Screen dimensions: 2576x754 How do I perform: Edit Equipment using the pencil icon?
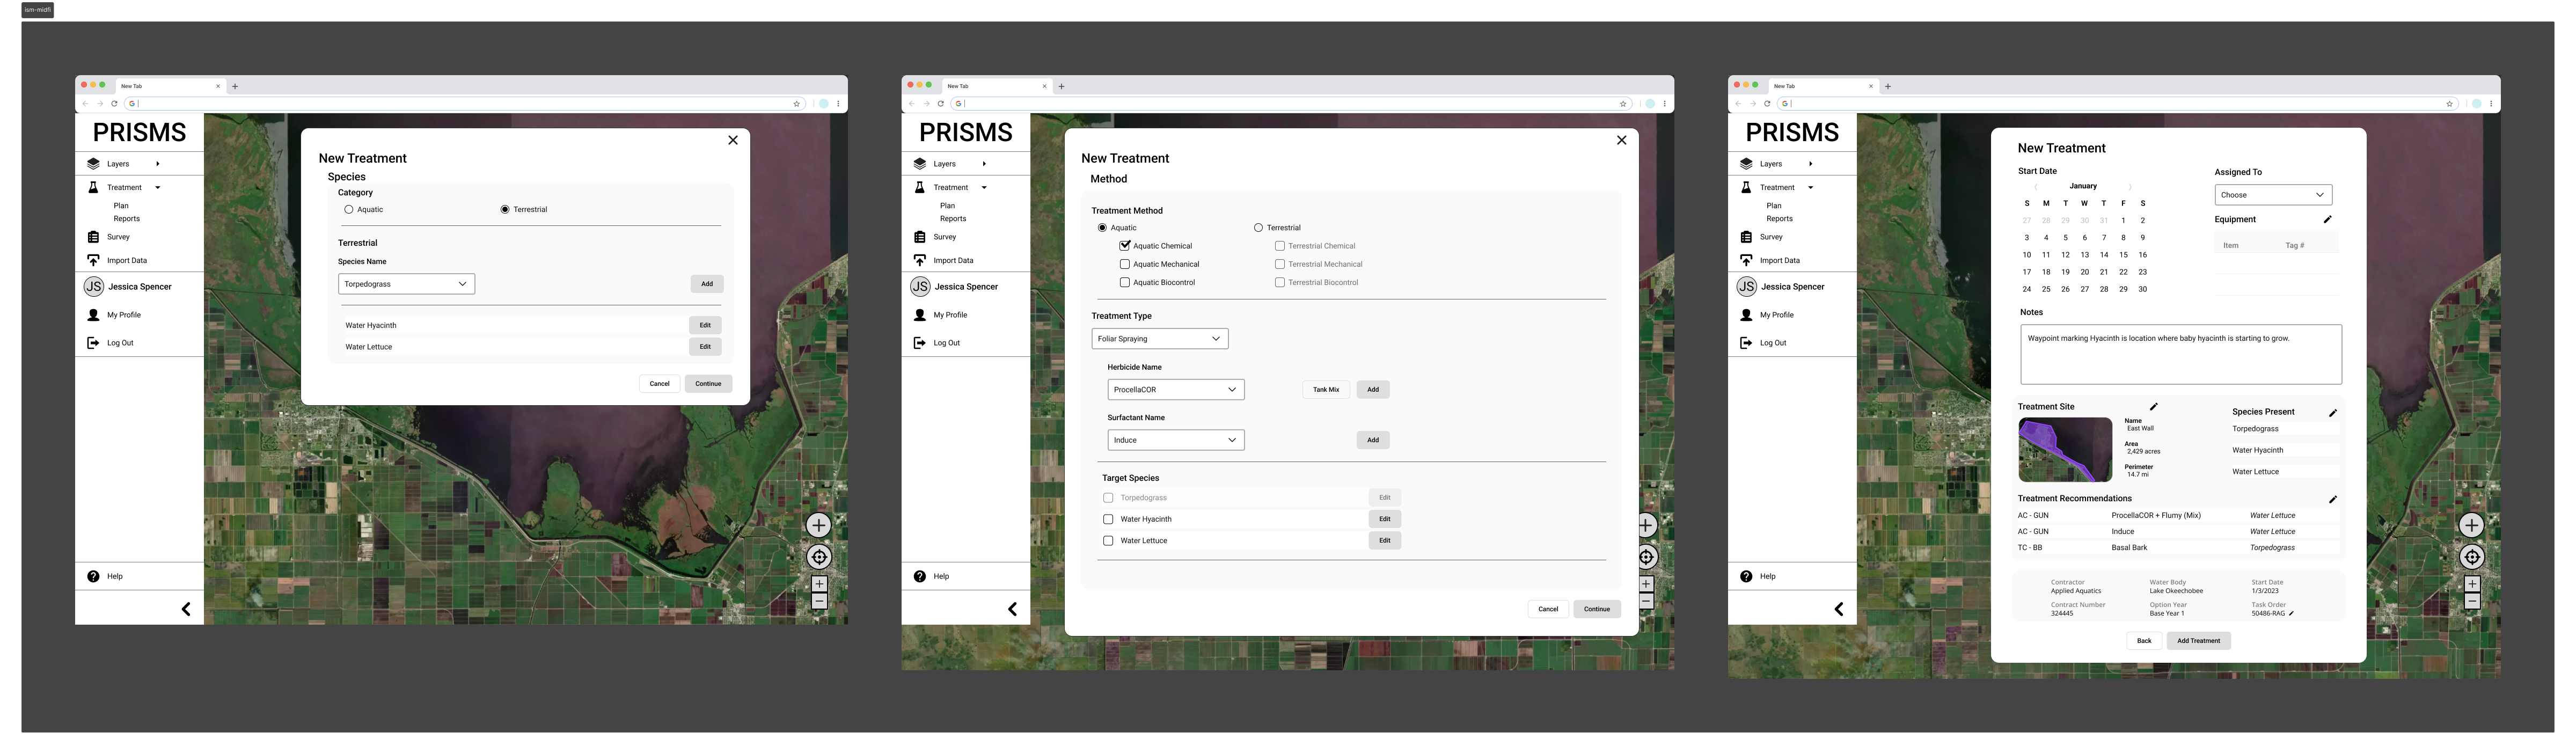tap(2327, 219)
